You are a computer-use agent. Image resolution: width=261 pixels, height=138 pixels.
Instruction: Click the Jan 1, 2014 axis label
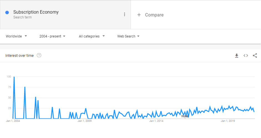(x=156, y=121)
